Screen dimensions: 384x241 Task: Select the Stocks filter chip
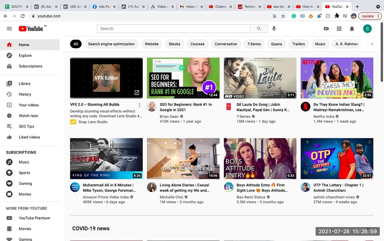(174, 44)
